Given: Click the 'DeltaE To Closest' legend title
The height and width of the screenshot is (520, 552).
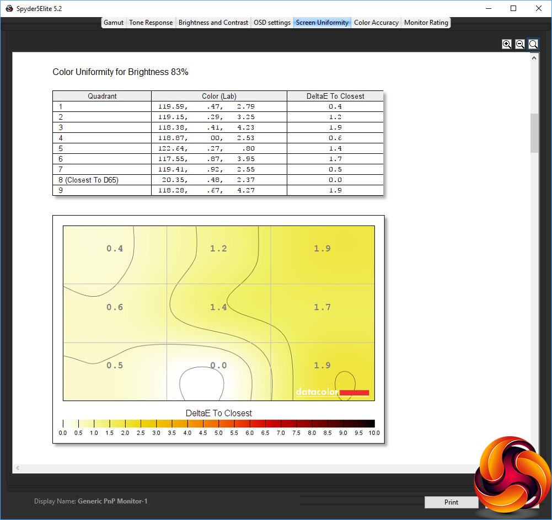Looking at the screenshot, I should [x=218, y=414].
